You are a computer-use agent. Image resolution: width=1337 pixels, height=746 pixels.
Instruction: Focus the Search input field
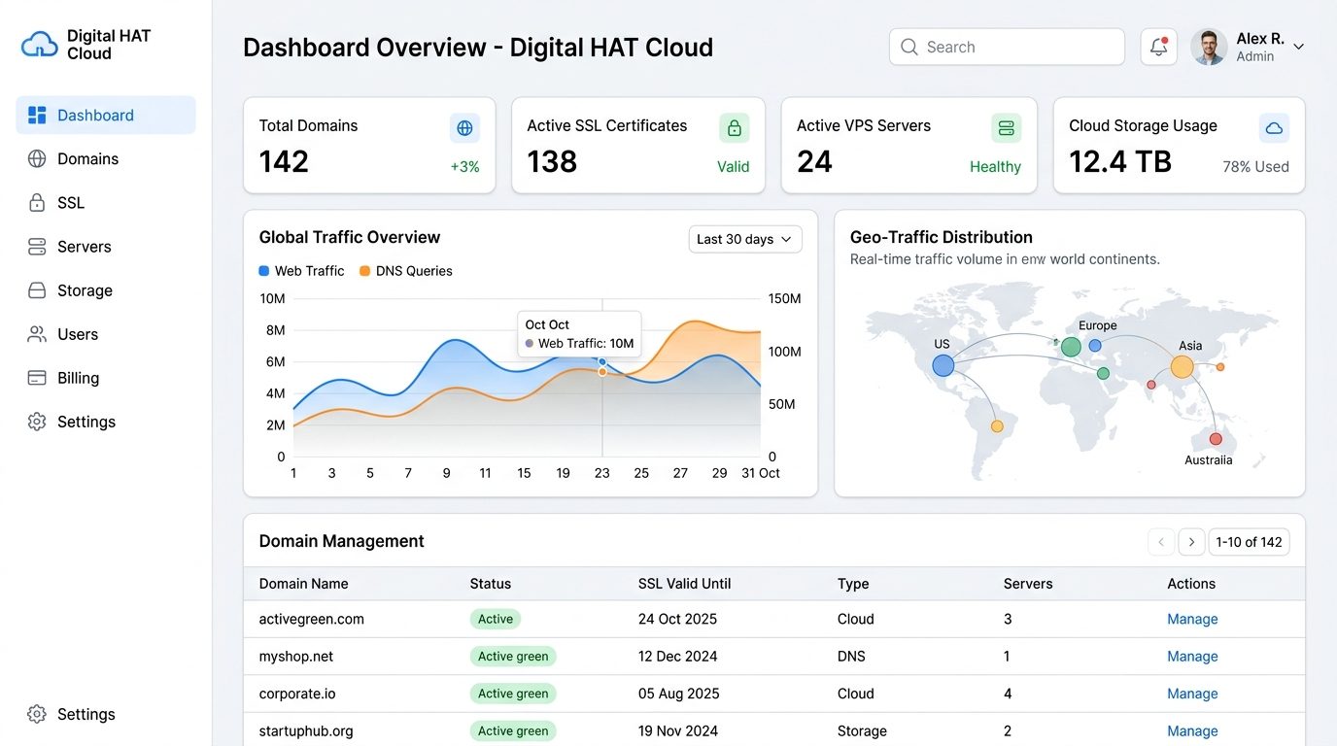click(1007, 47)
